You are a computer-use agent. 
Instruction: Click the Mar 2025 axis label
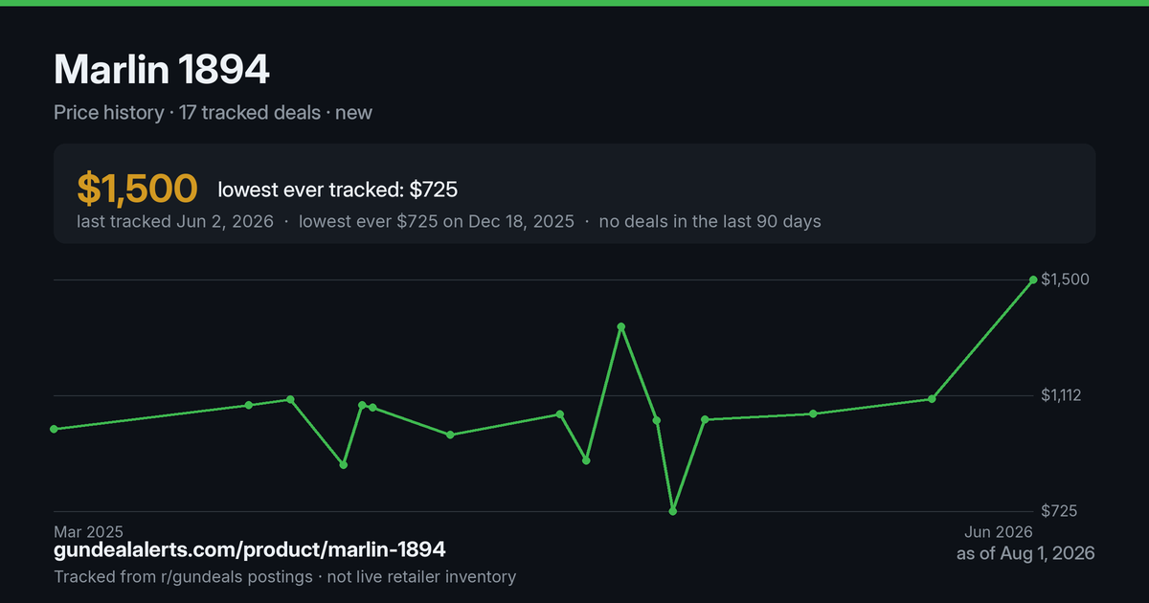tap(89, 531)
